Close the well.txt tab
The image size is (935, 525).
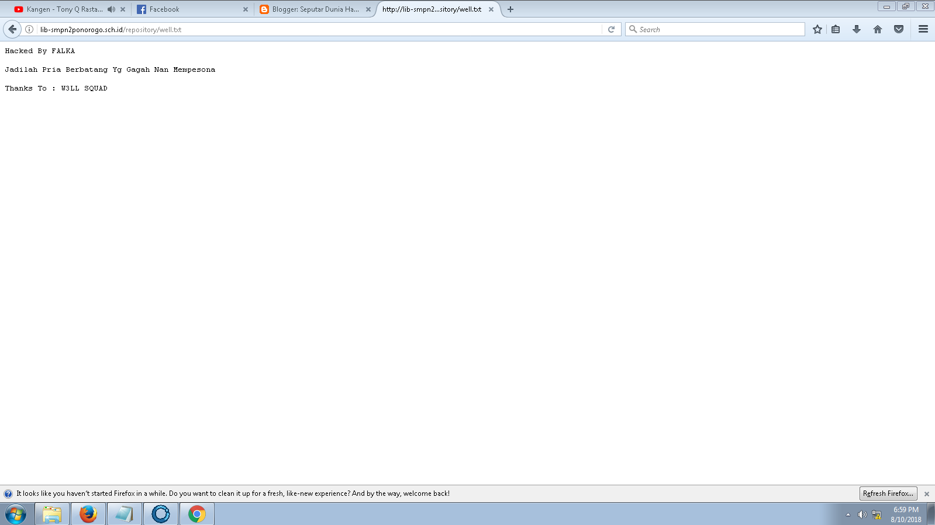[491, 9]
